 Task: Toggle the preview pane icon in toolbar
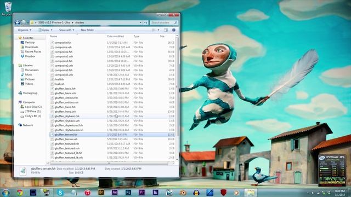click(x=166, y=30)
